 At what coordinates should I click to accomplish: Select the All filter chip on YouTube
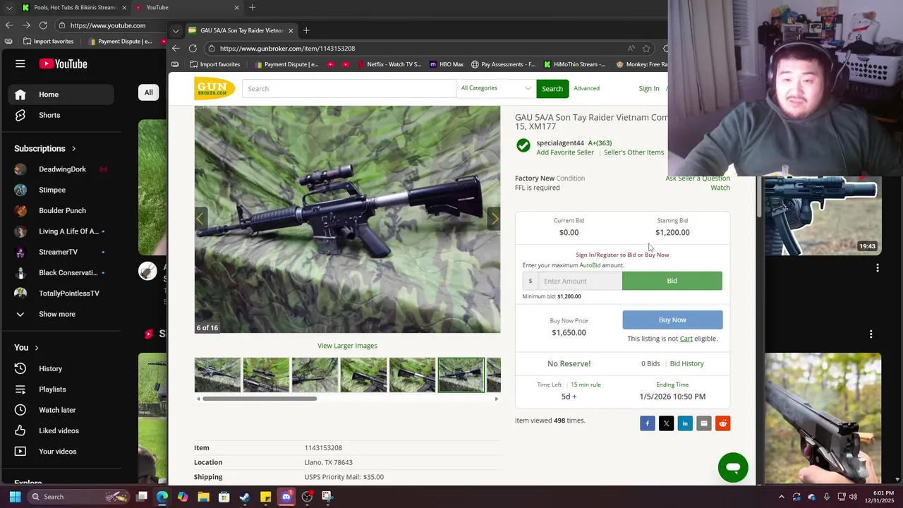click(x=148, y=92)
